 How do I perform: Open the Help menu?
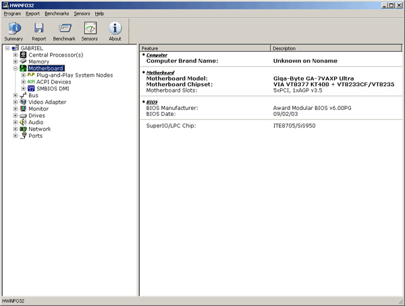coord(99,13)
